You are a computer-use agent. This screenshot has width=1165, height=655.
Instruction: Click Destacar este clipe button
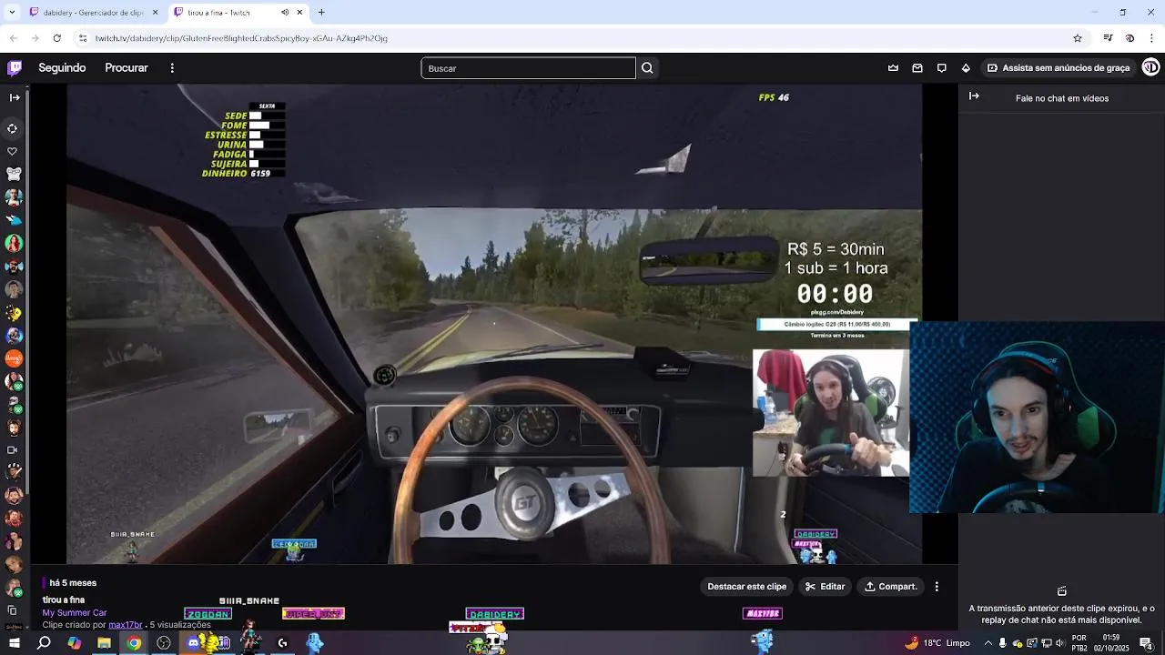[746, 587]
